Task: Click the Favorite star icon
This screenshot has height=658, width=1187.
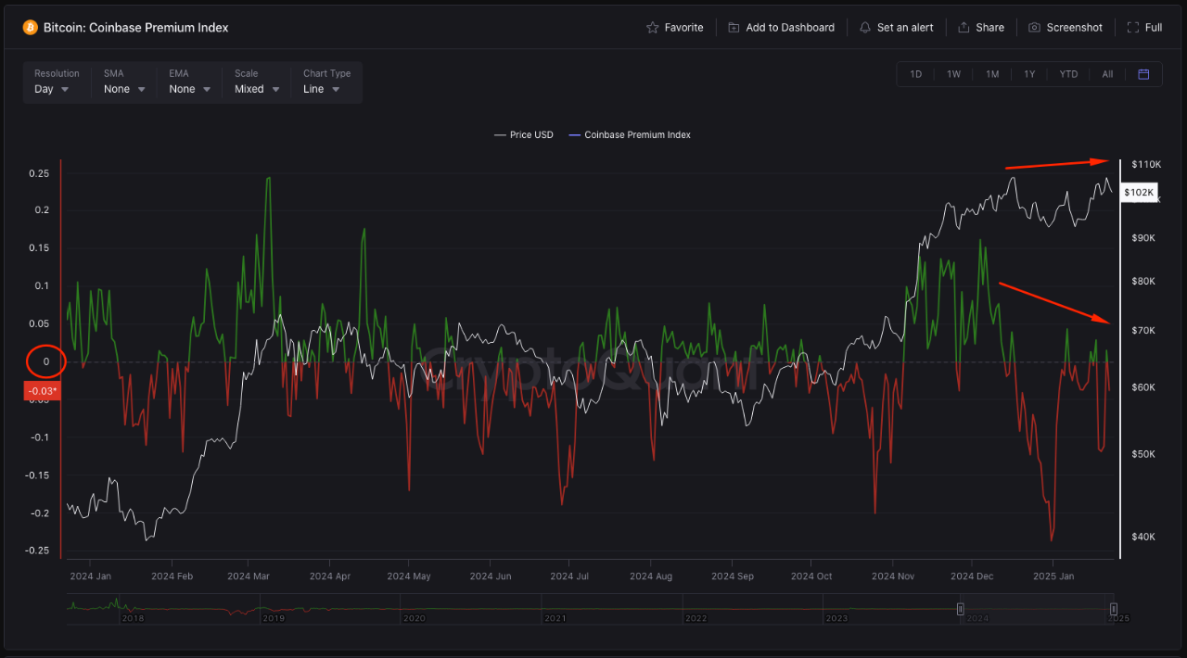Action: pos(653,28)
